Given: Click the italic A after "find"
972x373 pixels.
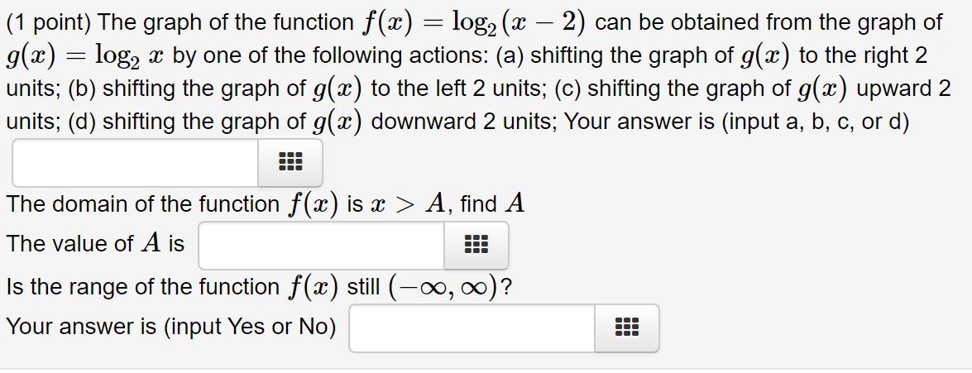Looking at the screenshot, I should click(515, 203).
